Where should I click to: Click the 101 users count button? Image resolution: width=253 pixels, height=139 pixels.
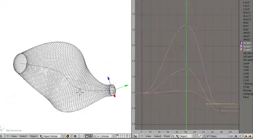pyautogui.click(x=231, y=136)
